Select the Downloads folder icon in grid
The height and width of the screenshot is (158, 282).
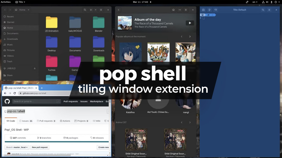[98, 42]
